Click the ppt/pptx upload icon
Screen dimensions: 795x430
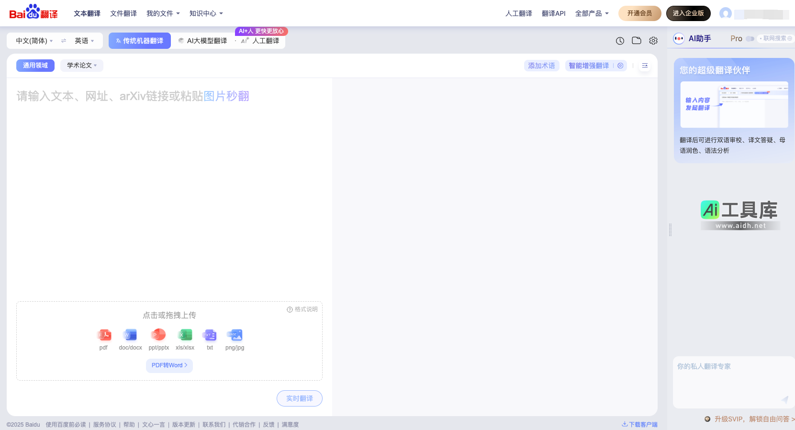(158, 335)
